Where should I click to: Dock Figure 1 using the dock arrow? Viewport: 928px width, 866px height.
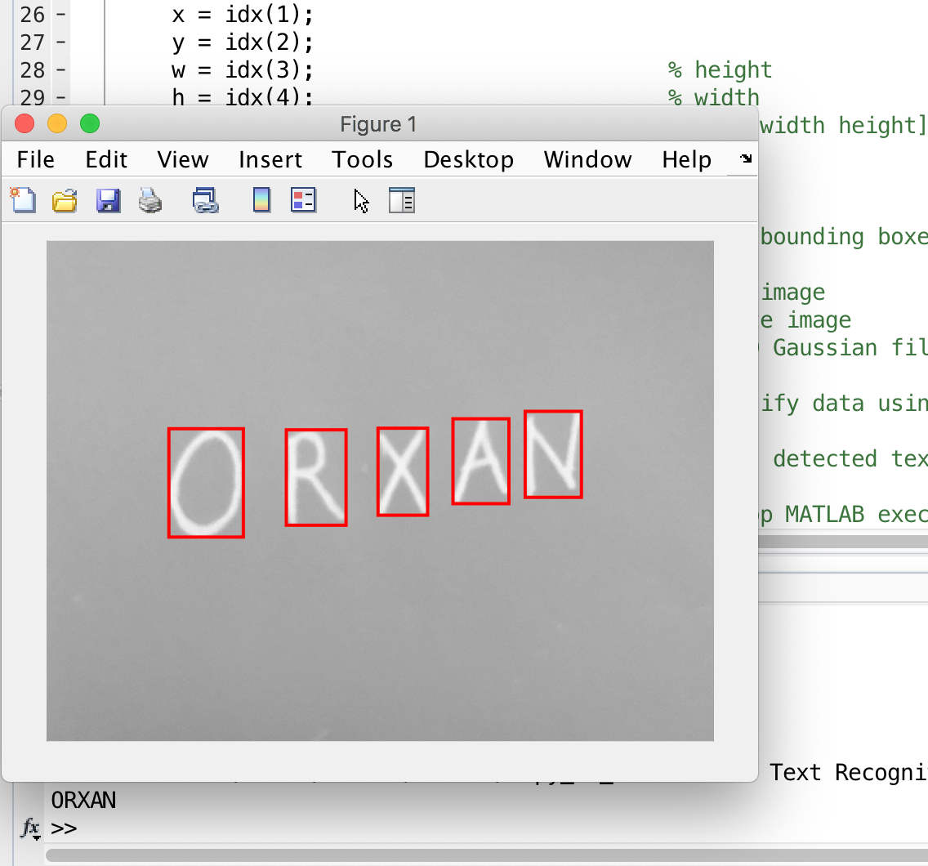pyautogui.click(x=744, y=160)
